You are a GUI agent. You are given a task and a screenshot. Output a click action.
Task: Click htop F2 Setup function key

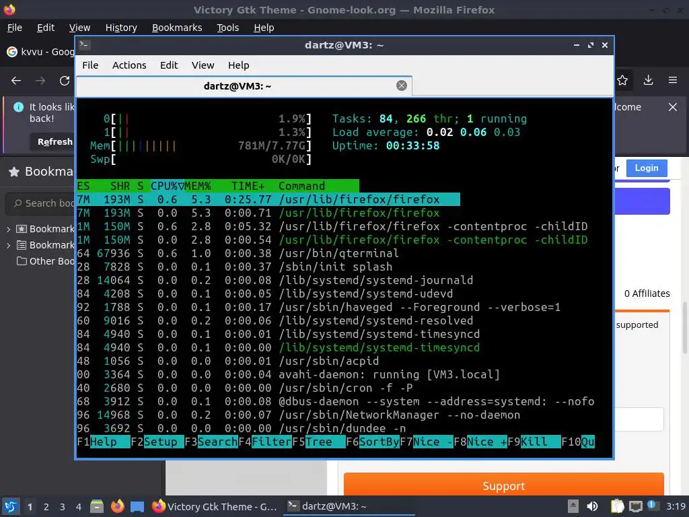(x=157, y=442)
